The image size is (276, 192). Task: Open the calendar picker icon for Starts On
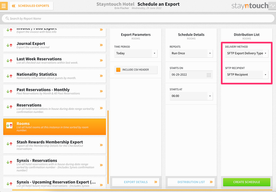(209, 75)
